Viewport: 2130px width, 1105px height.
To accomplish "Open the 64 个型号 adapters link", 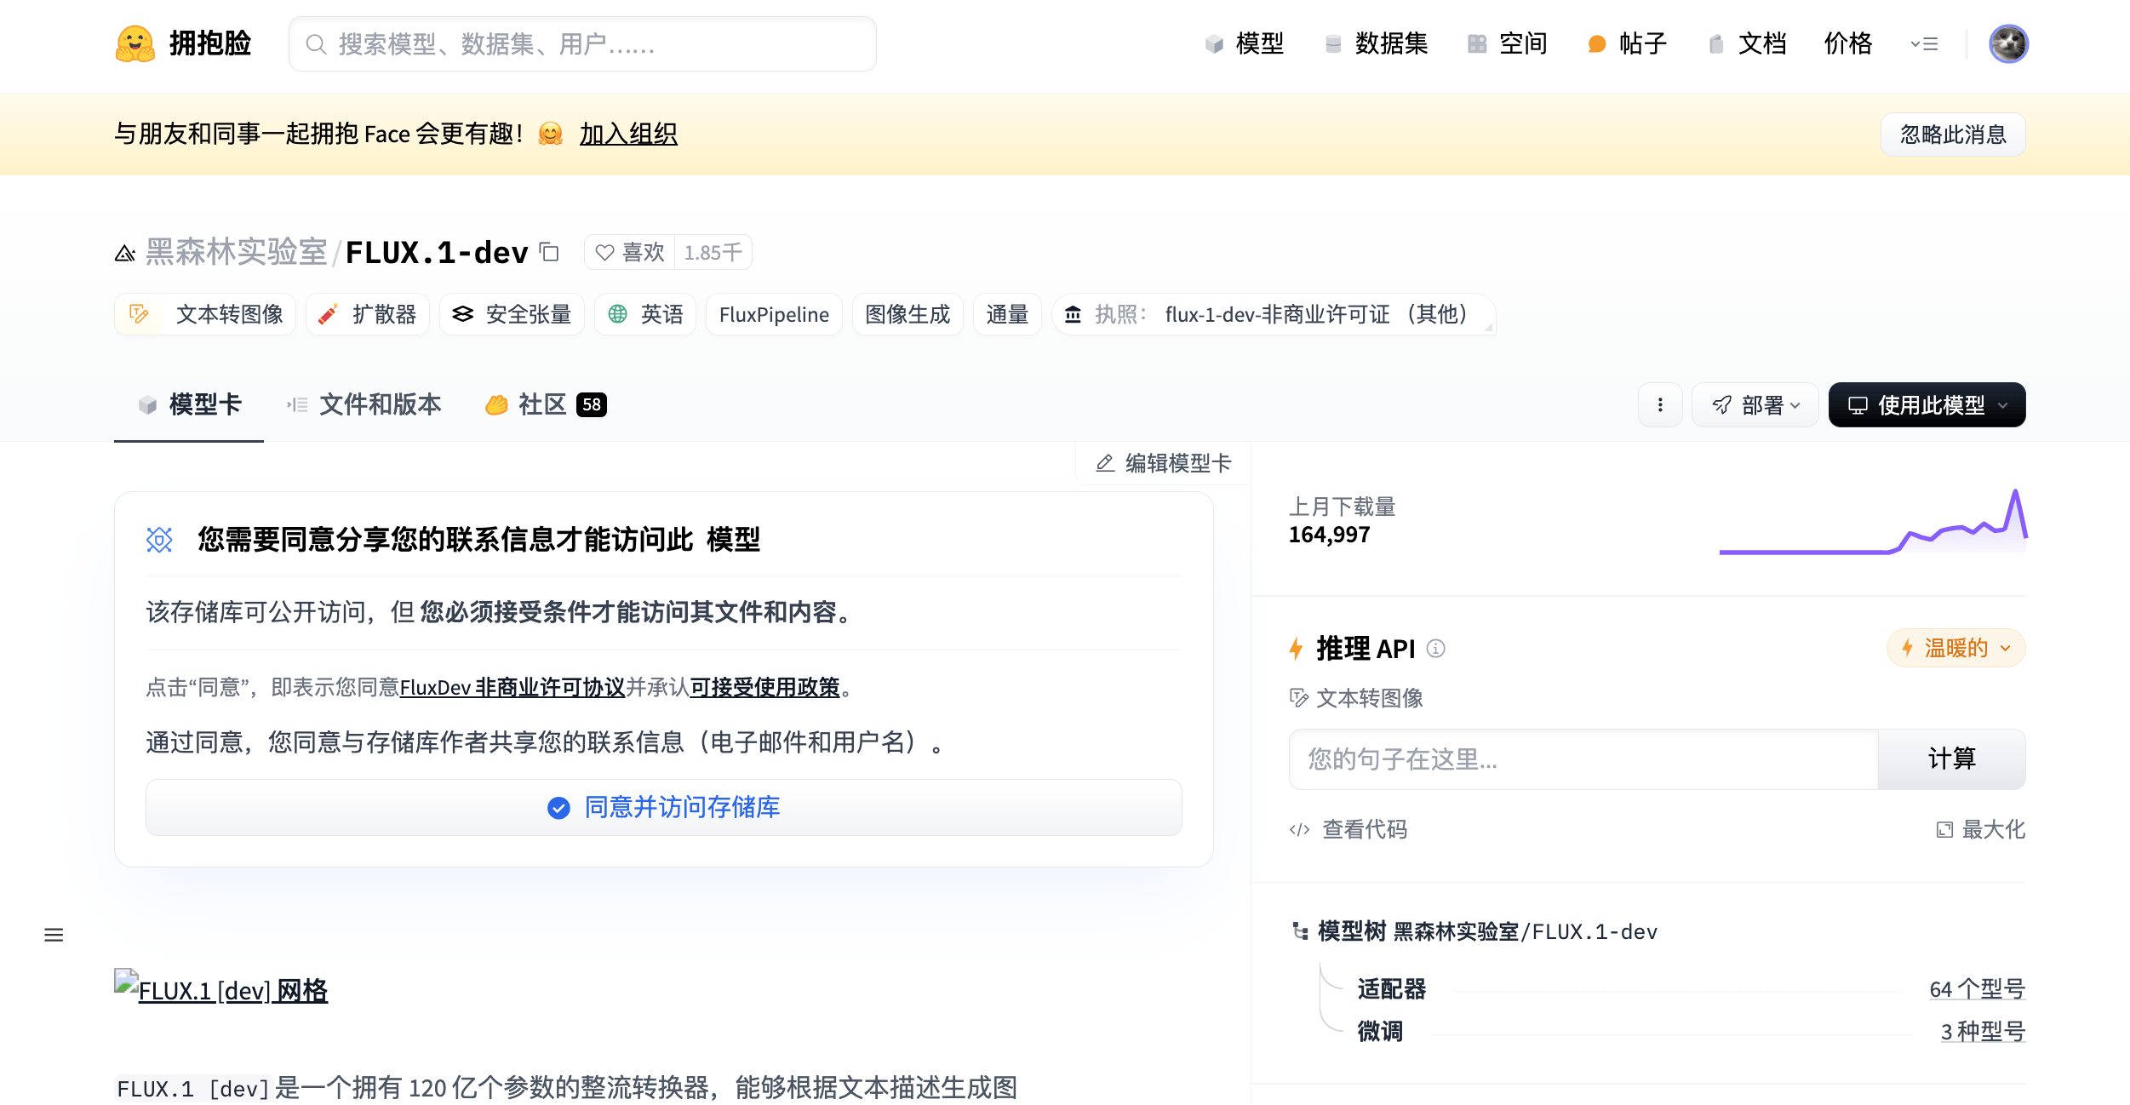I will pos(1977,989).
